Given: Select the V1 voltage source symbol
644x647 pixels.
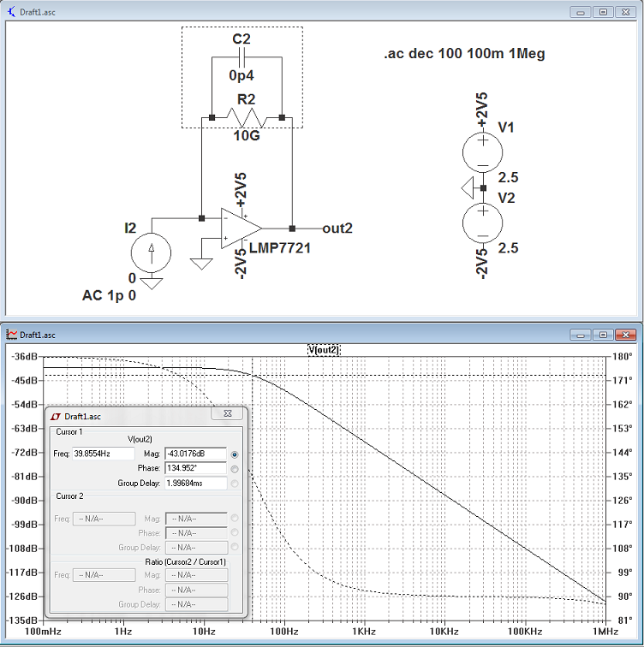Looking at the screenshot, I should click(483, 152).
